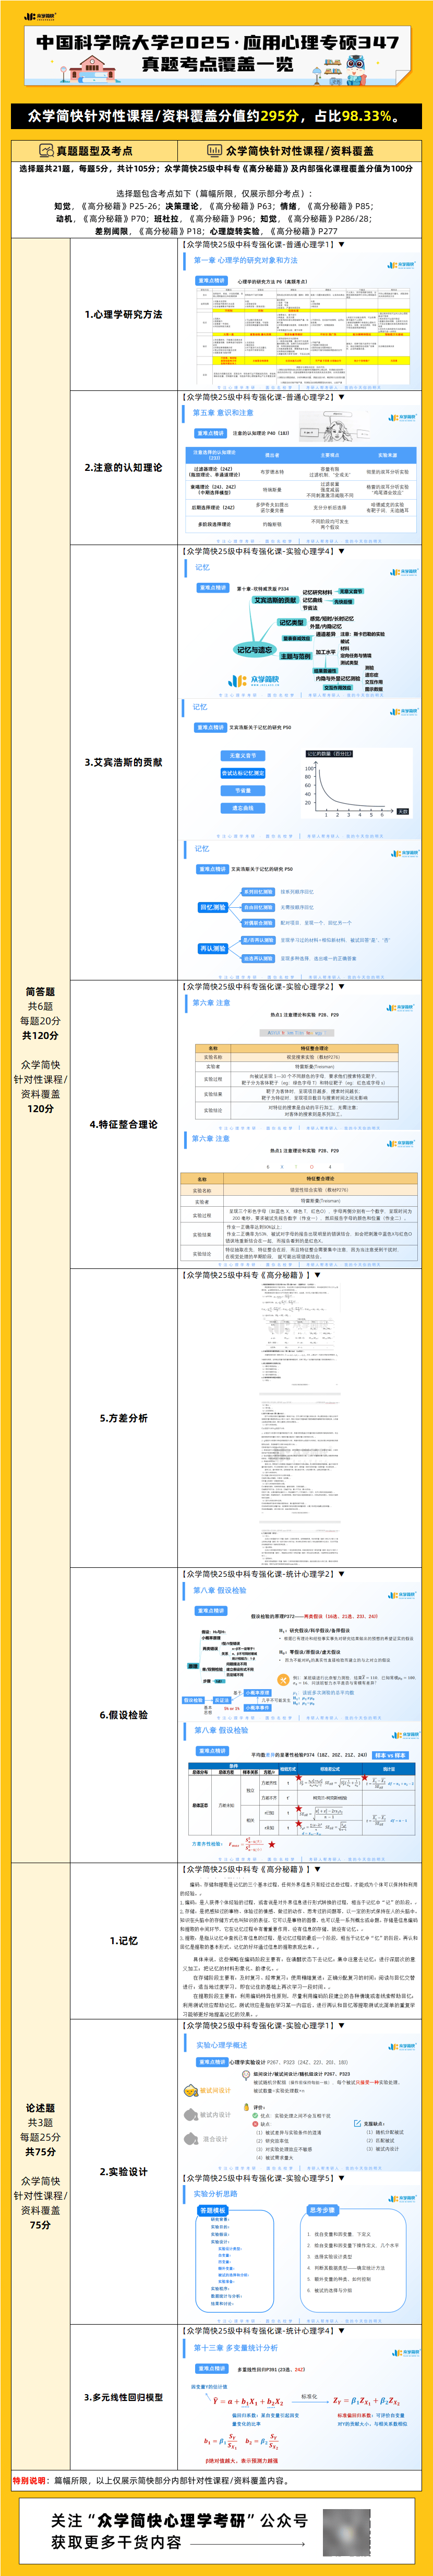Click the bold keyword 决策理论

click(183, 207)
